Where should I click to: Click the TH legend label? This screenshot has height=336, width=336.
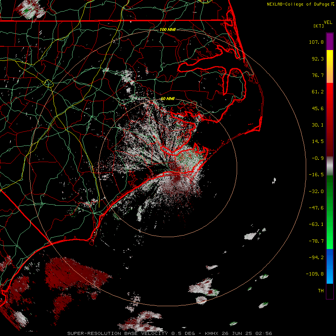click(x=321, y=290)
